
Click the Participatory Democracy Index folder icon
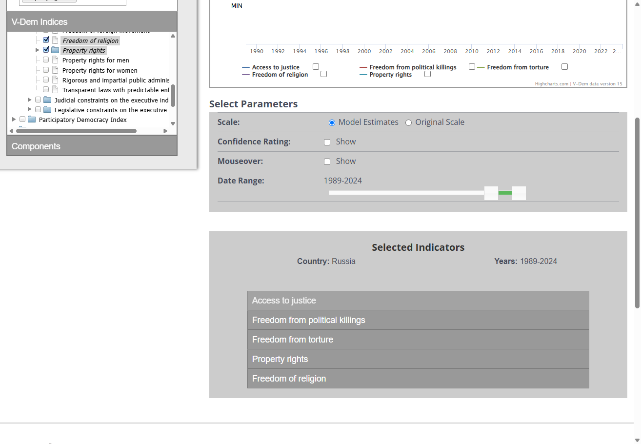click(x=32, y=120)
